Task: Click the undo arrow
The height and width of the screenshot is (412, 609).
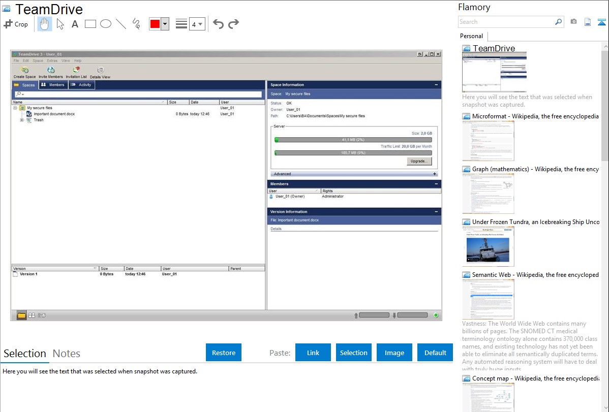Action: pos(218,24)
